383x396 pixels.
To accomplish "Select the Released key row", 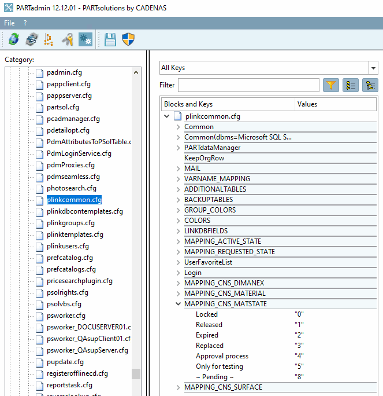I will coord(209,325).
